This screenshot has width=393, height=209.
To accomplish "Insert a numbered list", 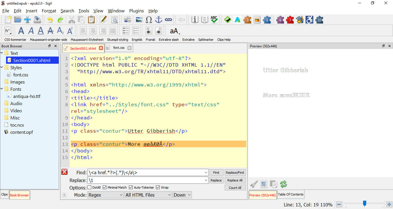I will click(x=136, y=30).
